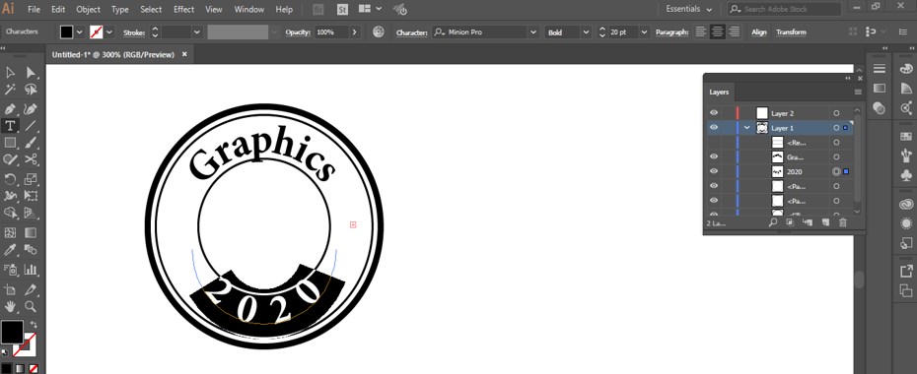Viewport: 917px width, 374px height.
Task: Choose the Magic Wand tool
Action: pos(10,90)
